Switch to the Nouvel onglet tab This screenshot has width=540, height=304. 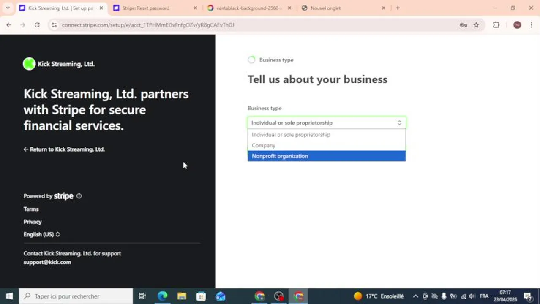tap(325, 8)
